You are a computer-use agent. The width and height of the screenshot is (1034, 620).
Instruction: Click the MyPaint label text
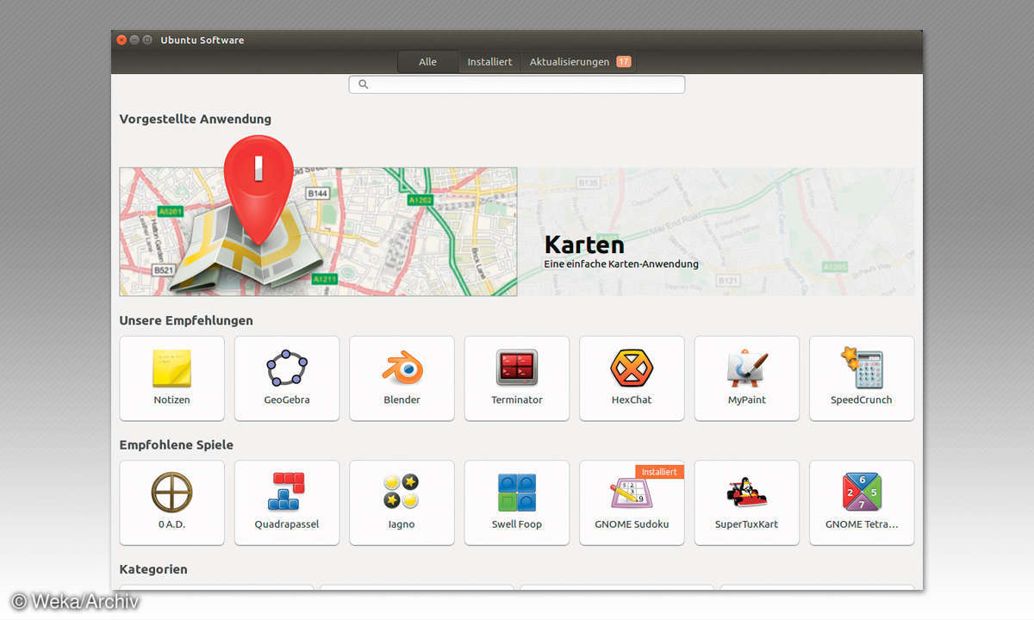click(746, 400)
